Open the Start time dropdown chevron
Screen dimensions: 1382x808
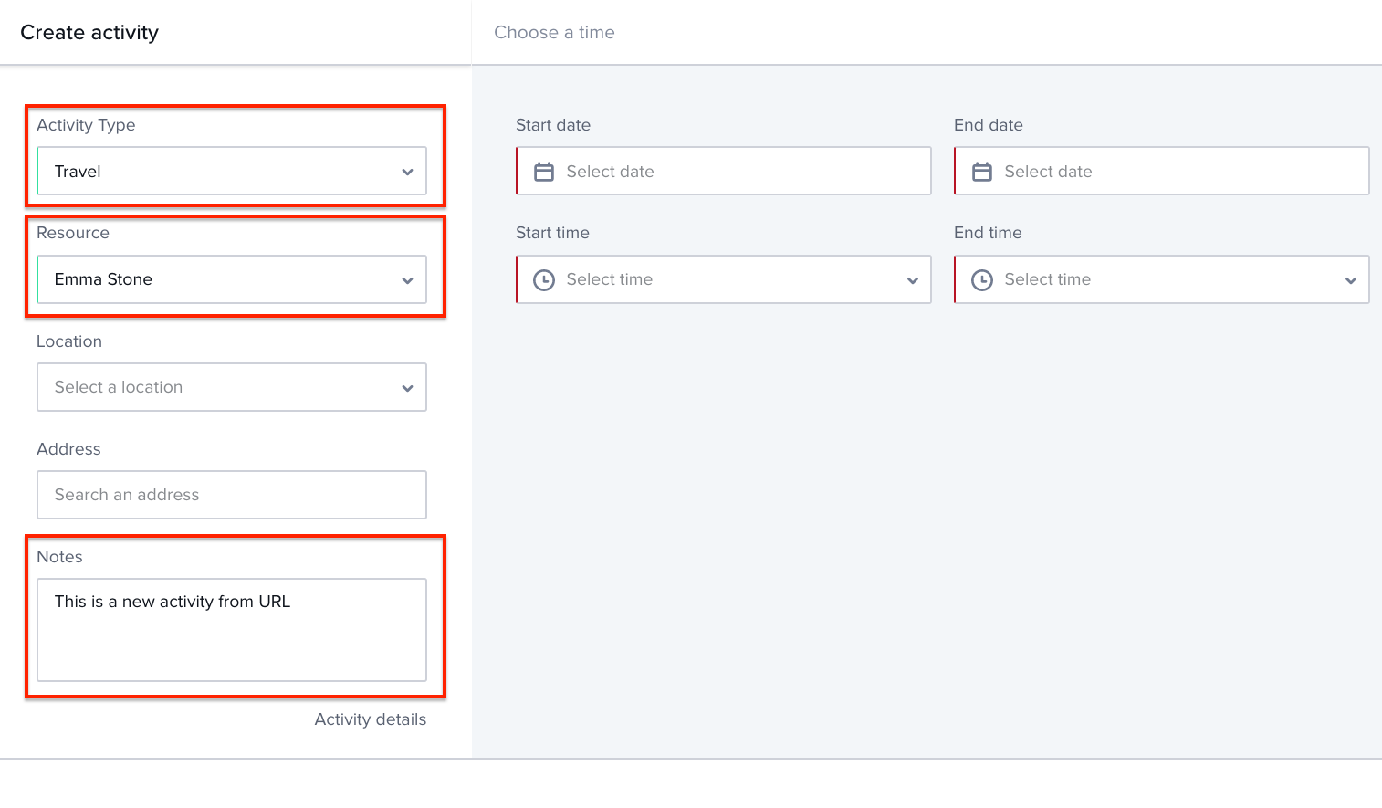[912, 280]
